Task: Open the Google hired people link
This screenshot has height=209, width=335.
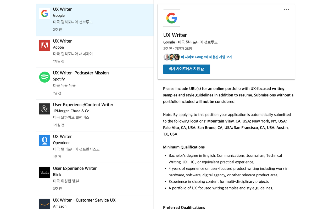Action: point(206,57)
